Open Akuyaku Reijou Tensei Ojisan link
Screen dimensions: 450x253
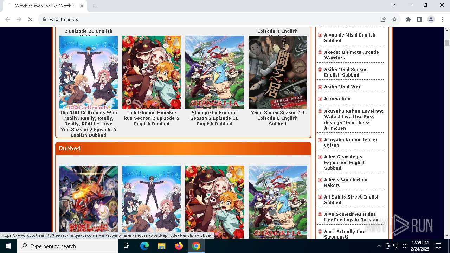(351, 142)
